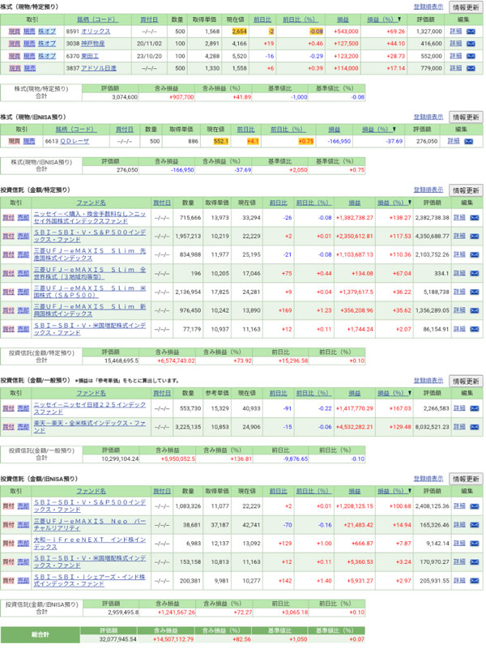Click the envelope edit icon in the オリックス row
This screenshot has height=653, width=486.
click(471, 31)
